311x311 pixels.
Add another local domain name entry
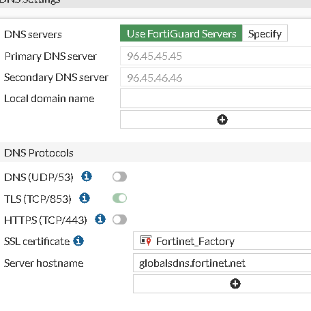pyautogui.click(x=222, y=120)
